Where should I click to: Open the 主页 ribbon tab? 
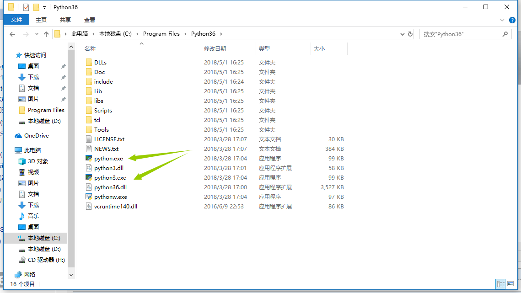[x=41, y=20]
